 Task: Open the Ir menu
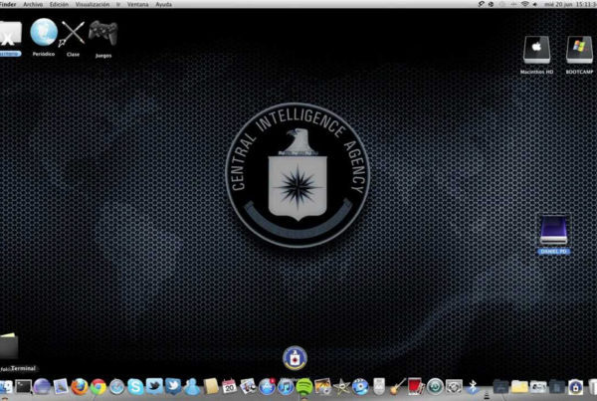[x=118, y=5]
